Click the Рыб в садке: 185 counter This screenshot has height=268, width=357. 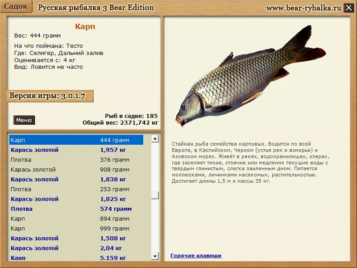[x=131, y=116]
